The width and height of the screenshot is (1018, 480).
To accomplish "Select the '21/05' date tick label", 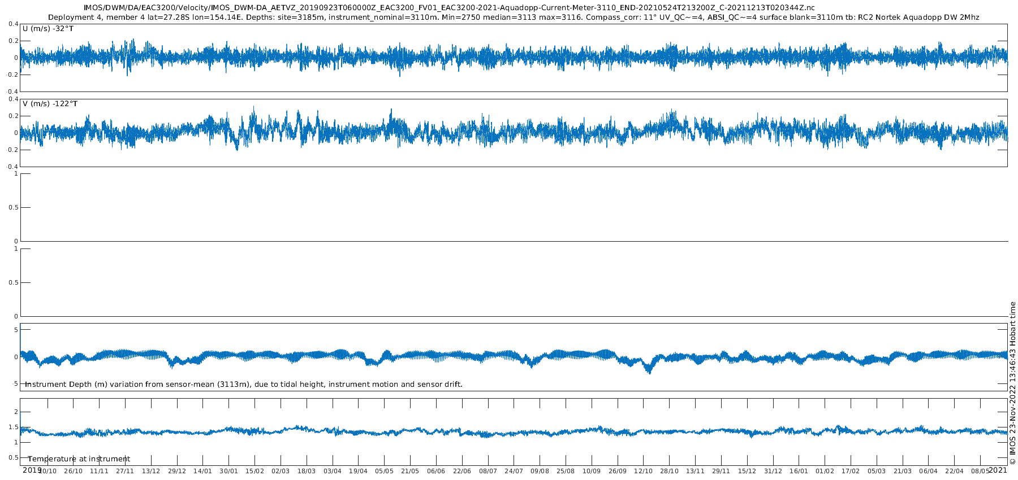I will tap(410, 471).
